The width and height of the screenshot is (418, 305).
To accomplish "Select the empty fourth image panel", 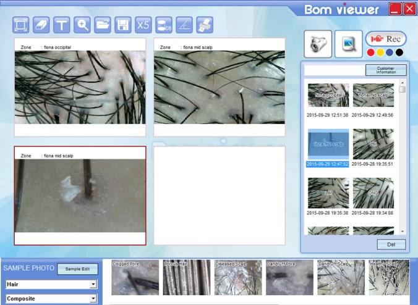I will (220, 196).
